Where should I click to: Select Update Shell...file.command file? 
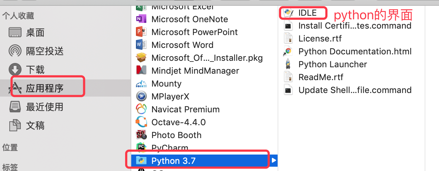(355, 90)
